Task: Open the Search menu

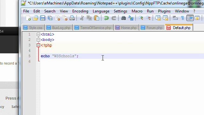Action: click(x=50, y=11)
